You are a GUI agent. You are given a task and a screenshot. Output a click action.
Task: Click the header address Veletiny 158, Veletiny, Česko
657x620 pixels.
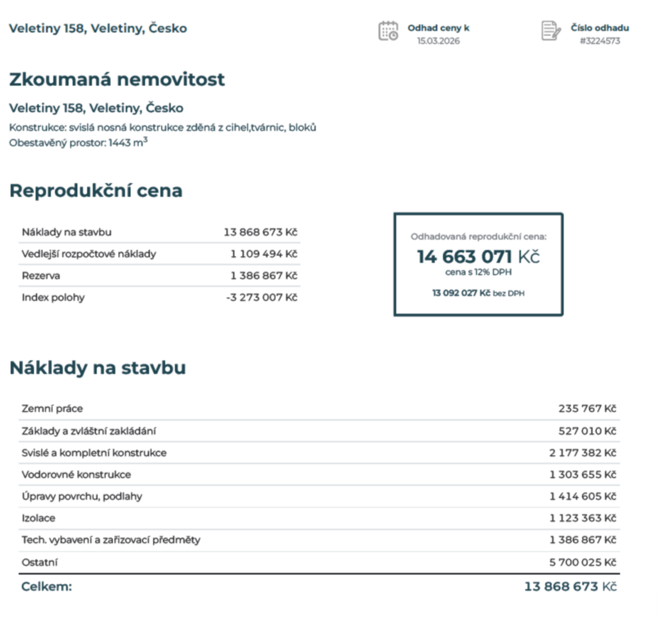point(98,28)
